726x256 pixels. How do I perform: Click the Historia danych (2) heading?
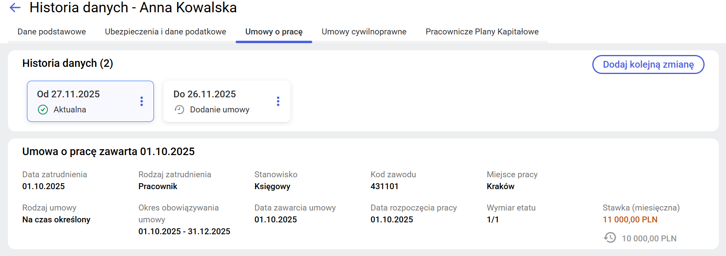click(67, 63)
